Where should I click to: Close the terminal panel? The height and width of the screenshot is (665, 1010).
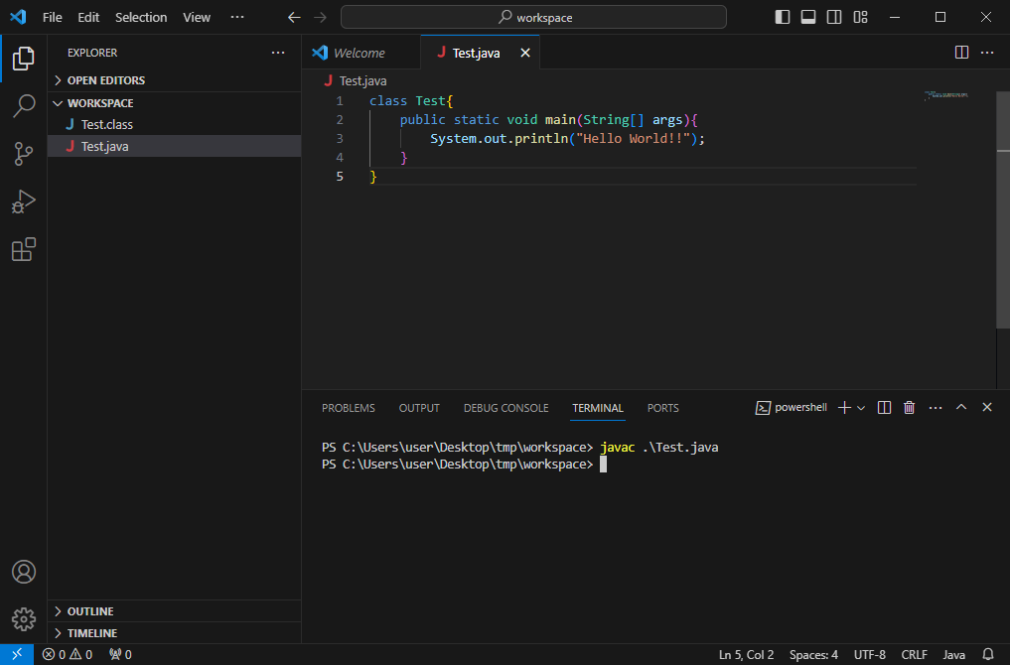pyautogui.click(x=987, y=407)
